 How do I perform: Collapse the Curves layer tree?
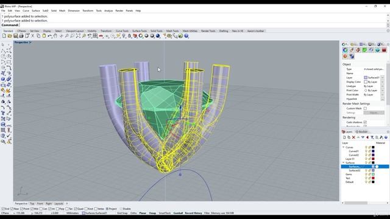(x=344, y=147)
